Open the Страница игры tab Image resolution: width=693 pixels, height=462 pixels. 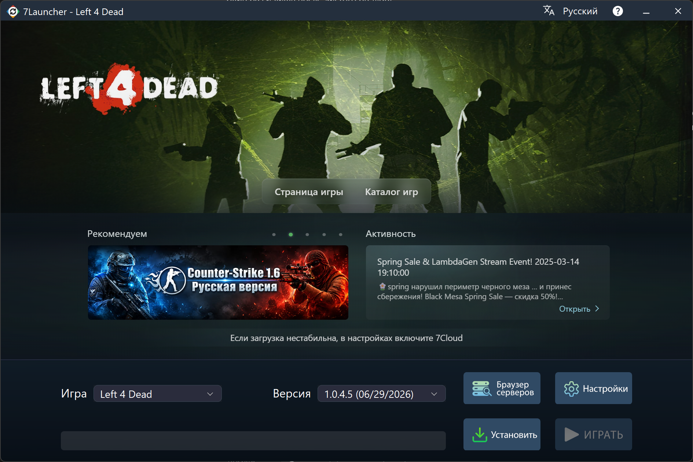(309, 192)
